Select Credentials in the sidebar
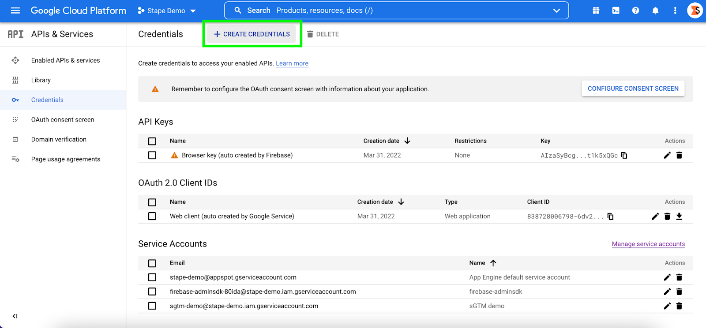Viewport: 706px width, 328px height. click(x=63, y=100)
